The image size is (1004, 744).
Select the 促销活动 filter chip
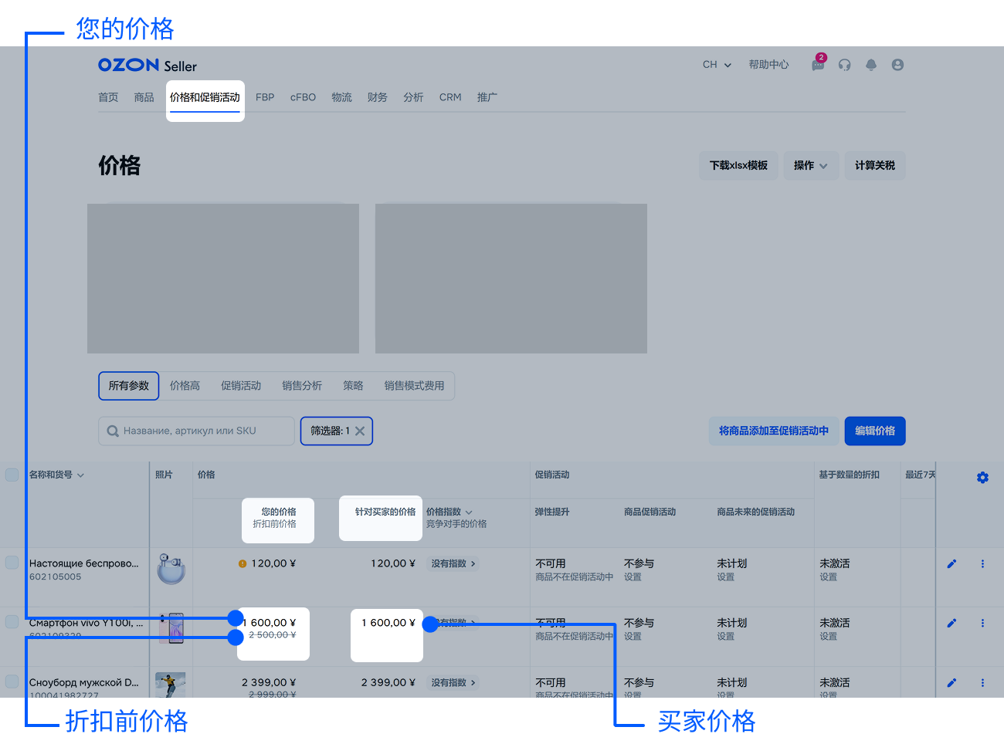[x=241, y=385]
